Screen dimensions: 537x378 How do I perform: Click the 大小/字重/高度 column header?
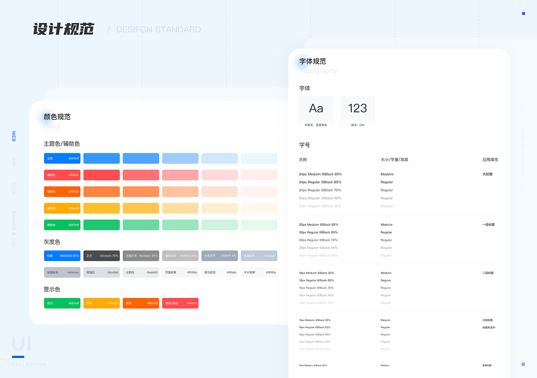394,160
